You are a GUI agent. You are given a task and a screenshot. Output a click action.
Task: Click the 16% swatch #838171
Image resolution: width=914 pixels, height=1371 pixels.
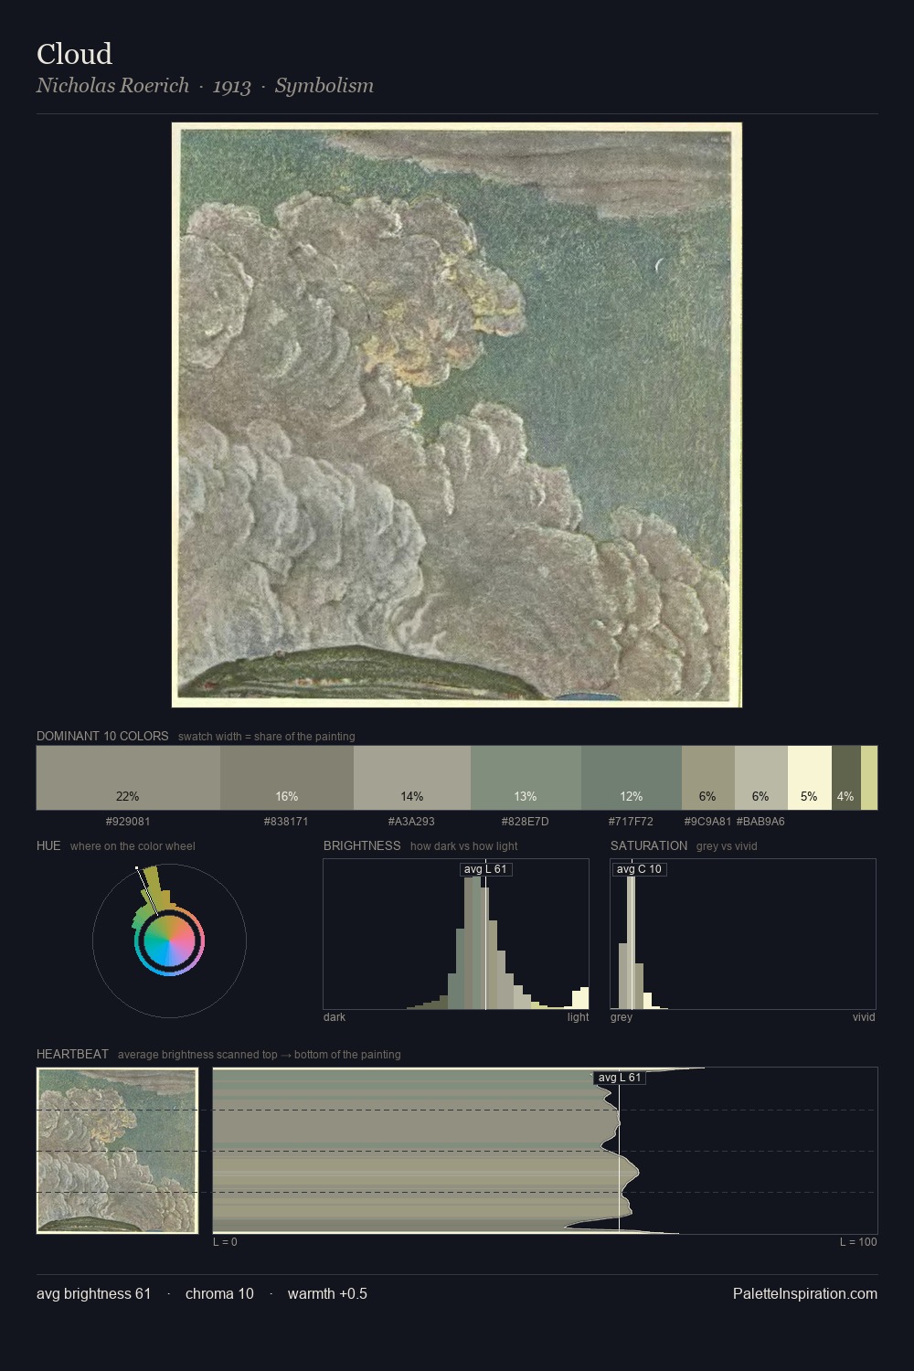coord(287,778)
